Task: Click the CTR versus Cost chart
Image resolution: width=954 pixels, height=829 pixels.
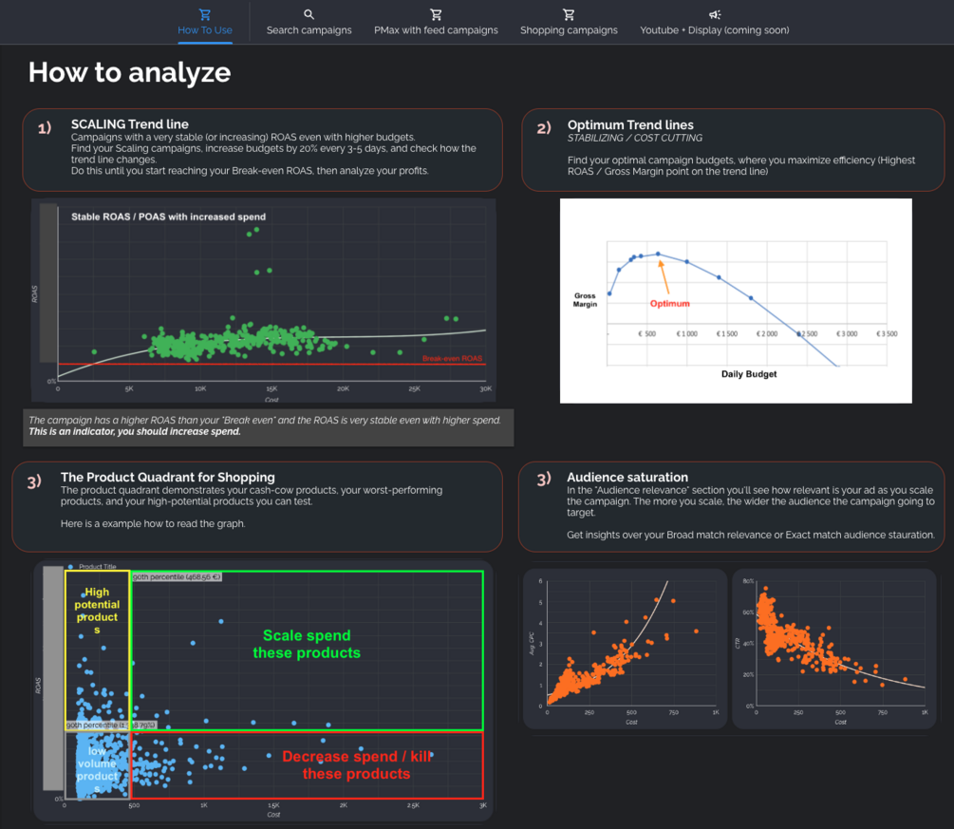Action: pos(833,649)
